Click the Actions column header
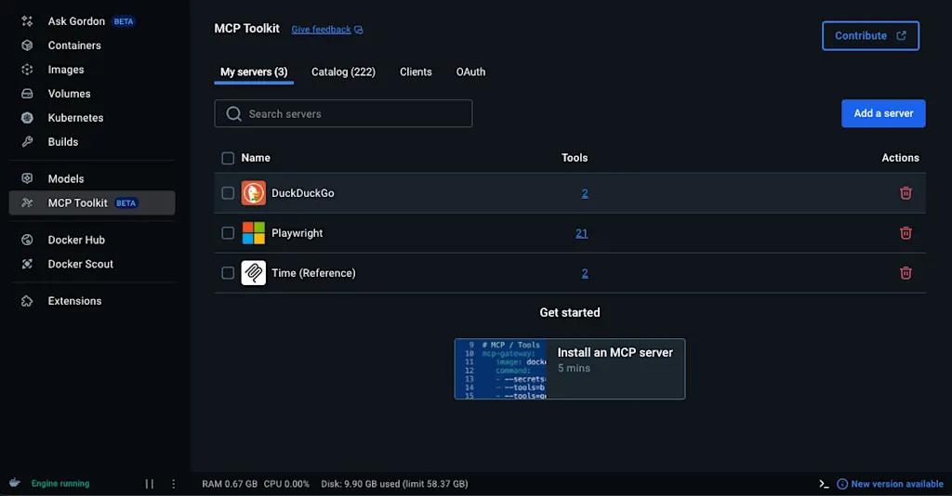 [900, 158]
